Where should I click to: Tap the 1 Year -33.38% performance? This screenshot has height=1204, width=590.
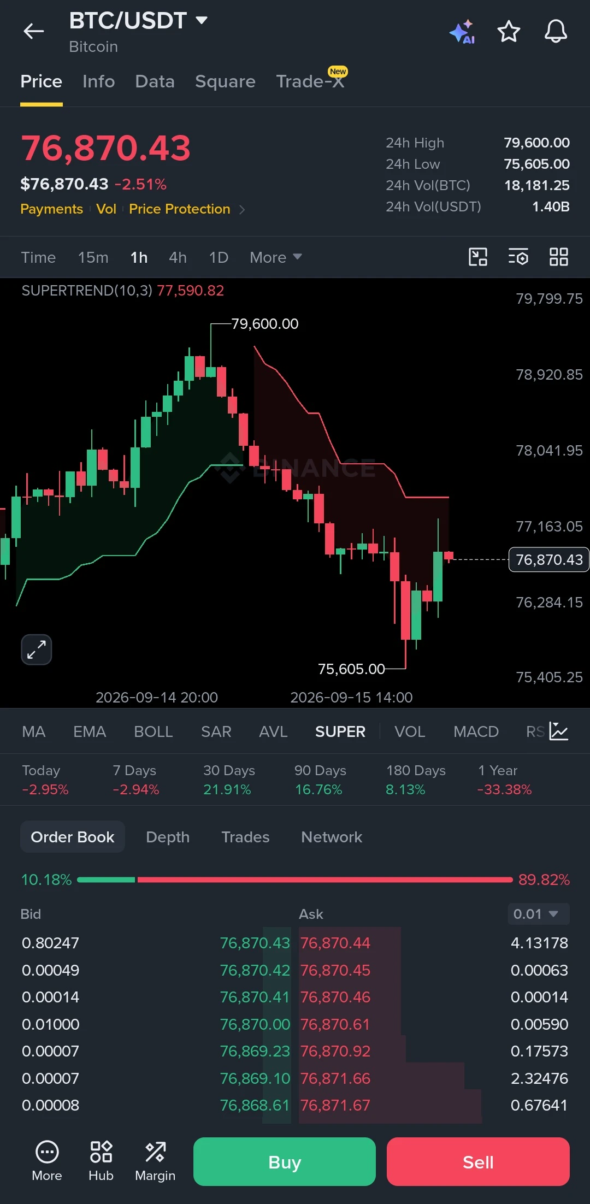pyautogui.click(x=504, y=780)
